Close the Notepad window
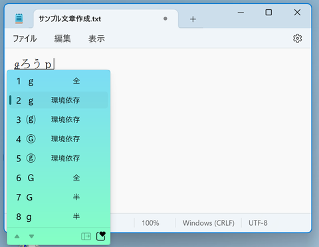Viewport: 319px width, 247px height. [x=297, y=13]
